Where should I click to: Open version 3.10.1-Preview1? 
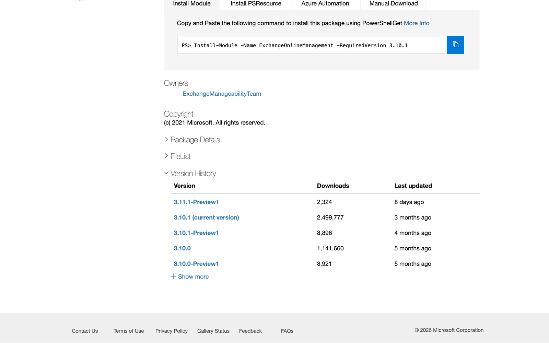click(196, 233)
